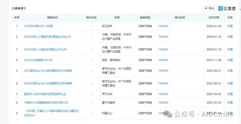The width and height of the screenshot is (241, 124).
Task: Open 详情 for MarTech细分赛道TOP100榜单
Action: (230, 71)
